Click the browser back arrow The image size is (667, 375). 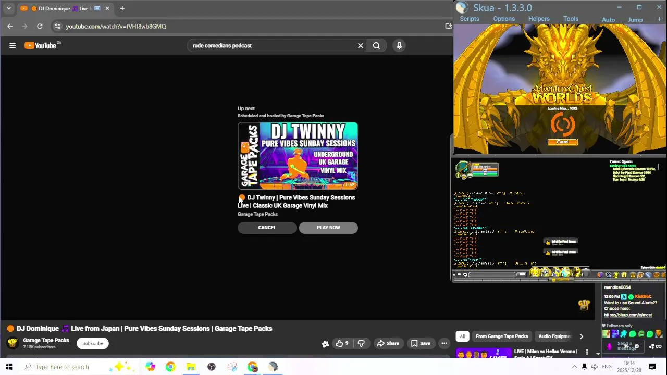[x=10, y=26]
